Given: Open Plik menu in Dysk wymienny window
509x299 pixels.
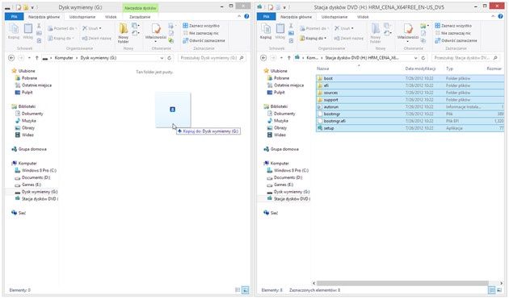Looking at the screenshot, I should [14, 17].
